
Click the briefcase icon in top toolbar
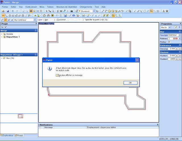point(72,11)
